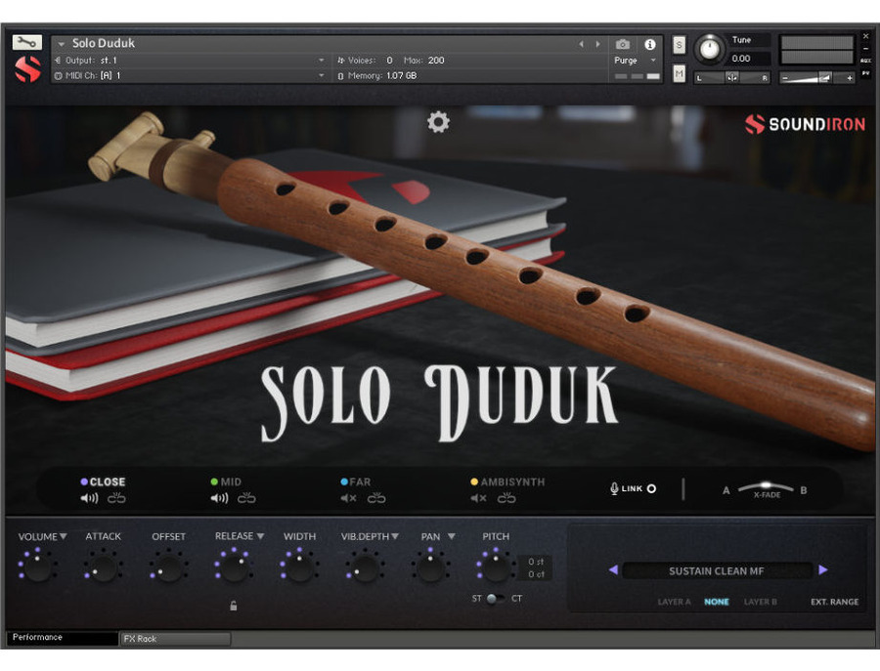Click the MID mic routing link icon

click(246, 497)
